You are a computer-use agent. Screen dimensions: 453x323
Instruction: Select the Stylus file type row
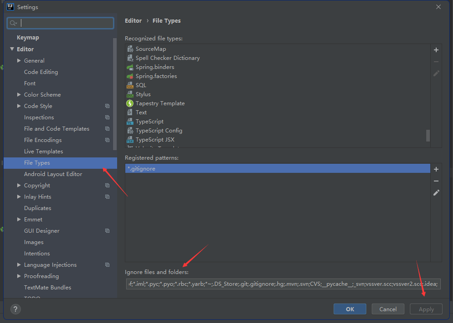pyautogui.click(x=278, y=94)
